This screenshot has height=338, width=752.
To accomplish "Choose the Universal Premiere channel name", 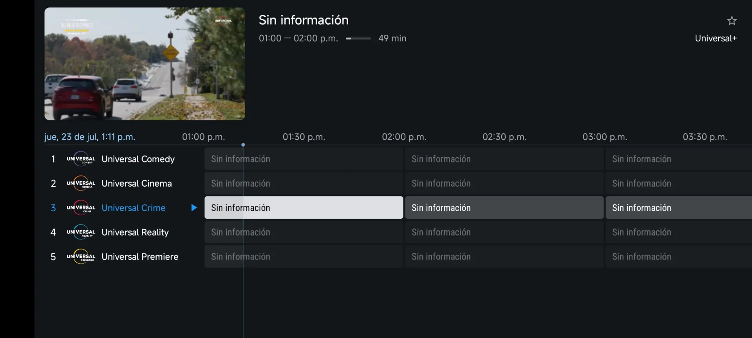I will [x=140, y=257].
